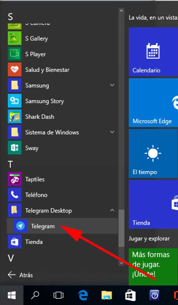This screenshot has height=305, width=178.
Task: Expand the Sistema de Windows chevron
Action: pyautogui.click(x=112, y=132)
